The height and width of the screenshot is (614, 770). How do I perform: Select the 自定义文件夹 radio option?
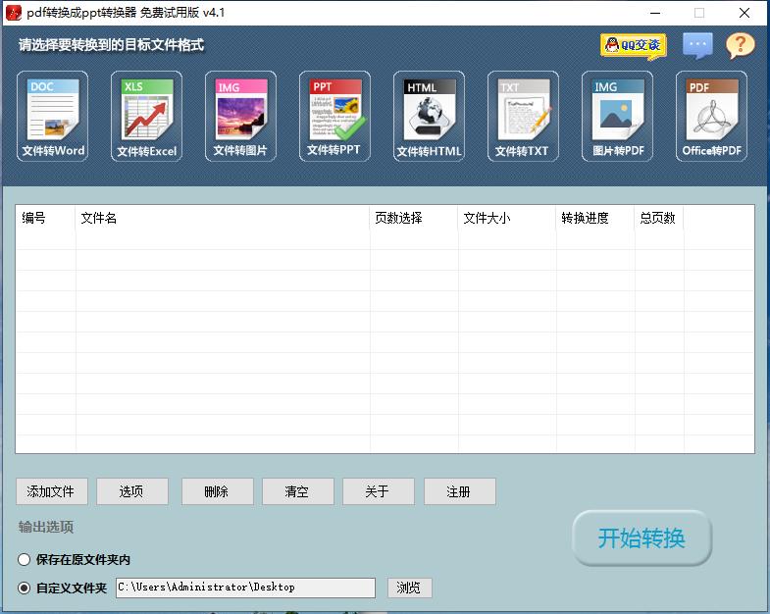pos(25,588)
